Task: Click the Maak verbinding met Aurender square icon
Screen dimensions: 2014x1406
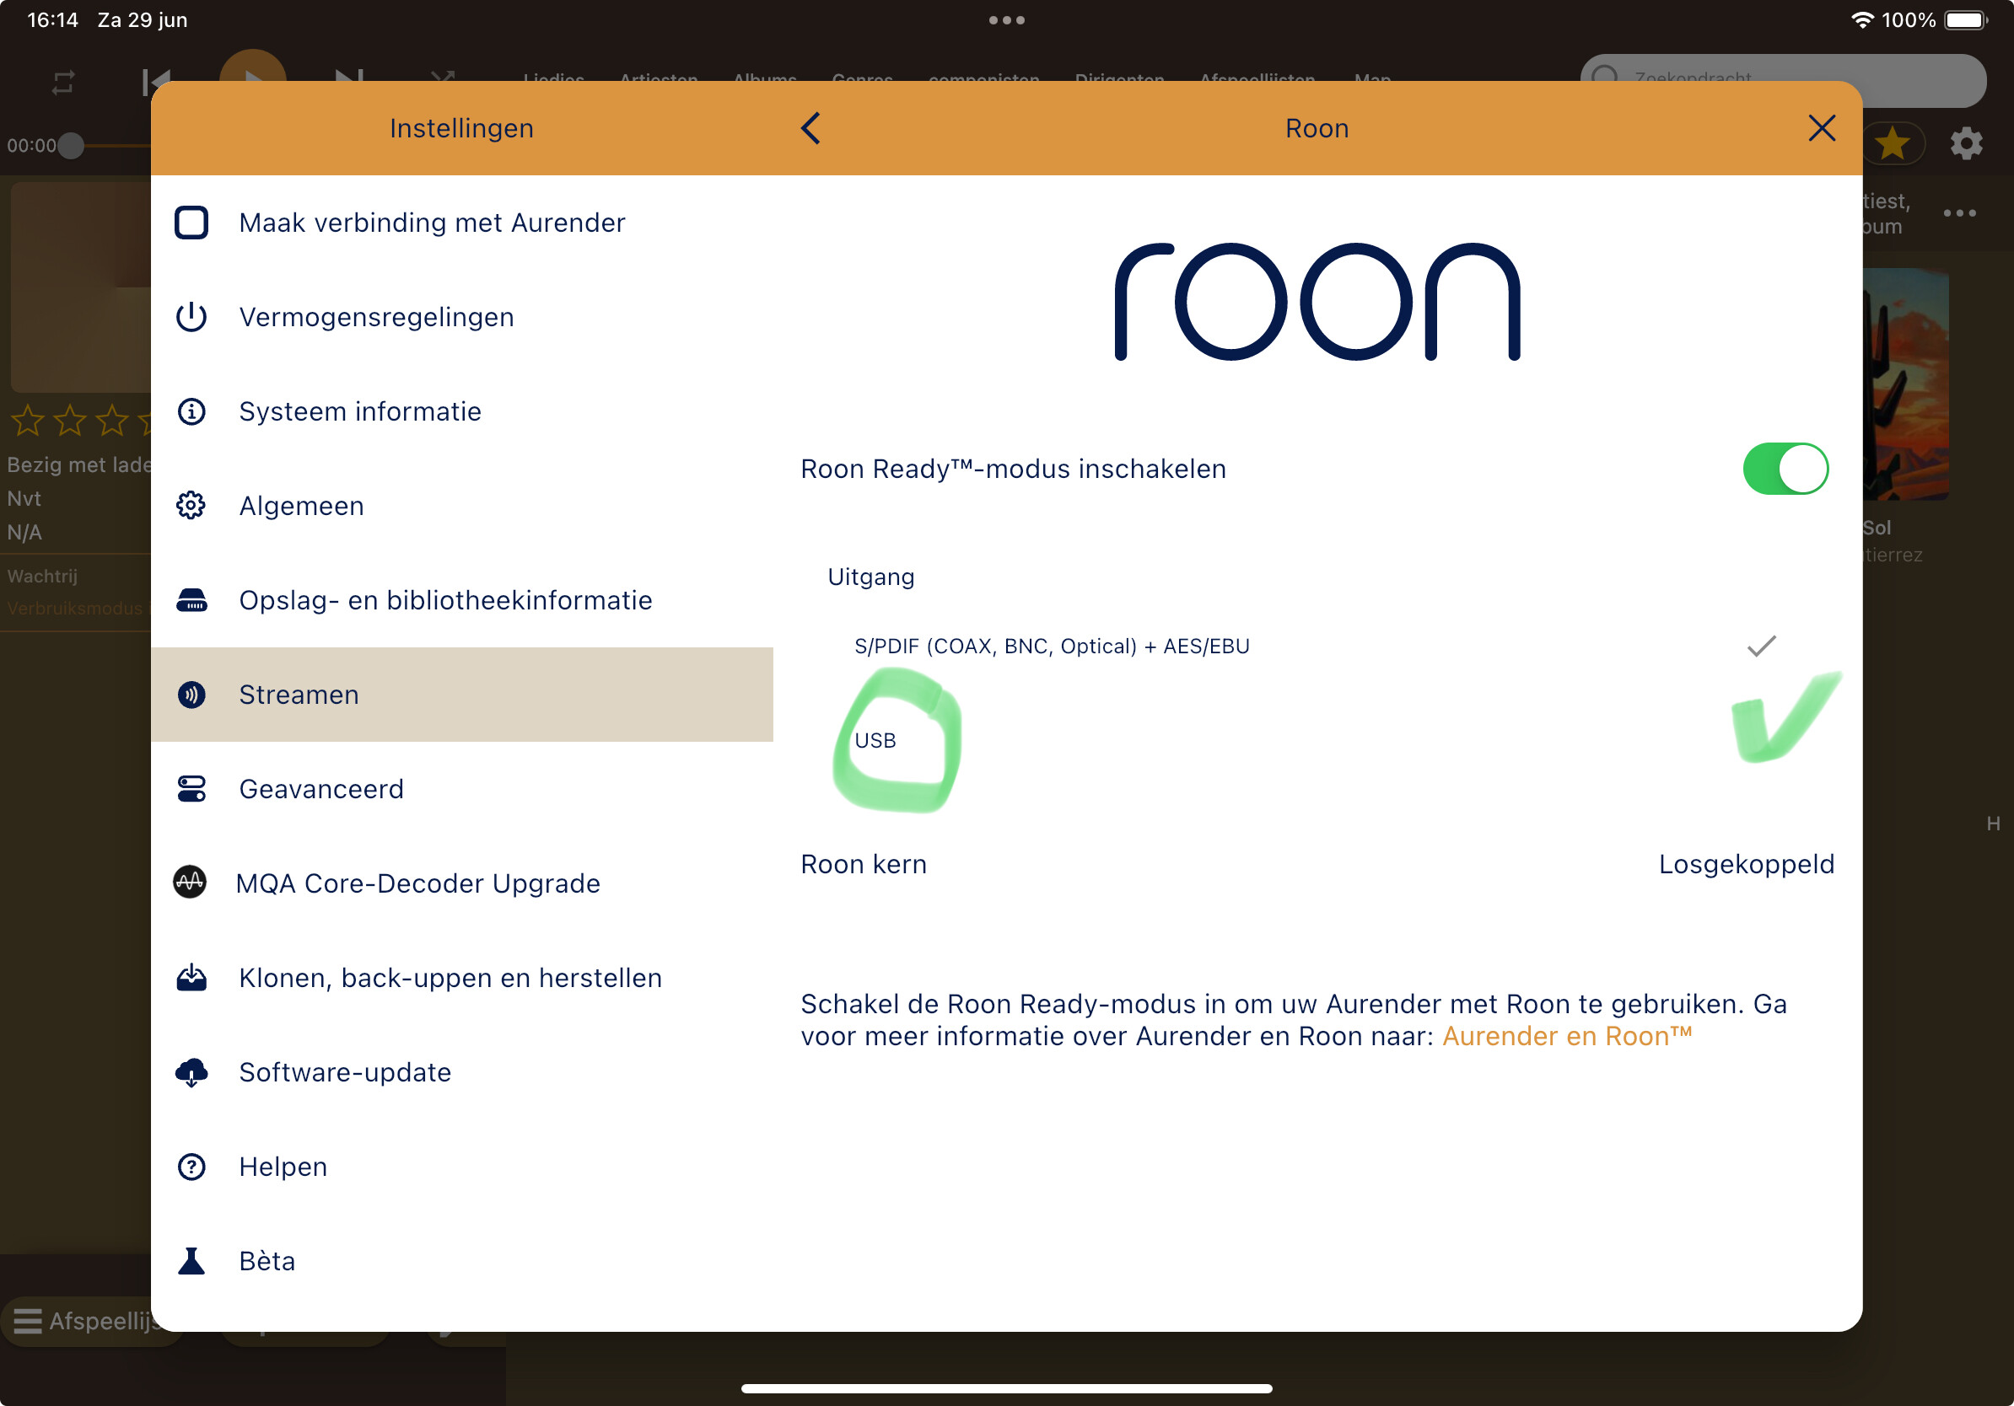Action: point(191,223)
